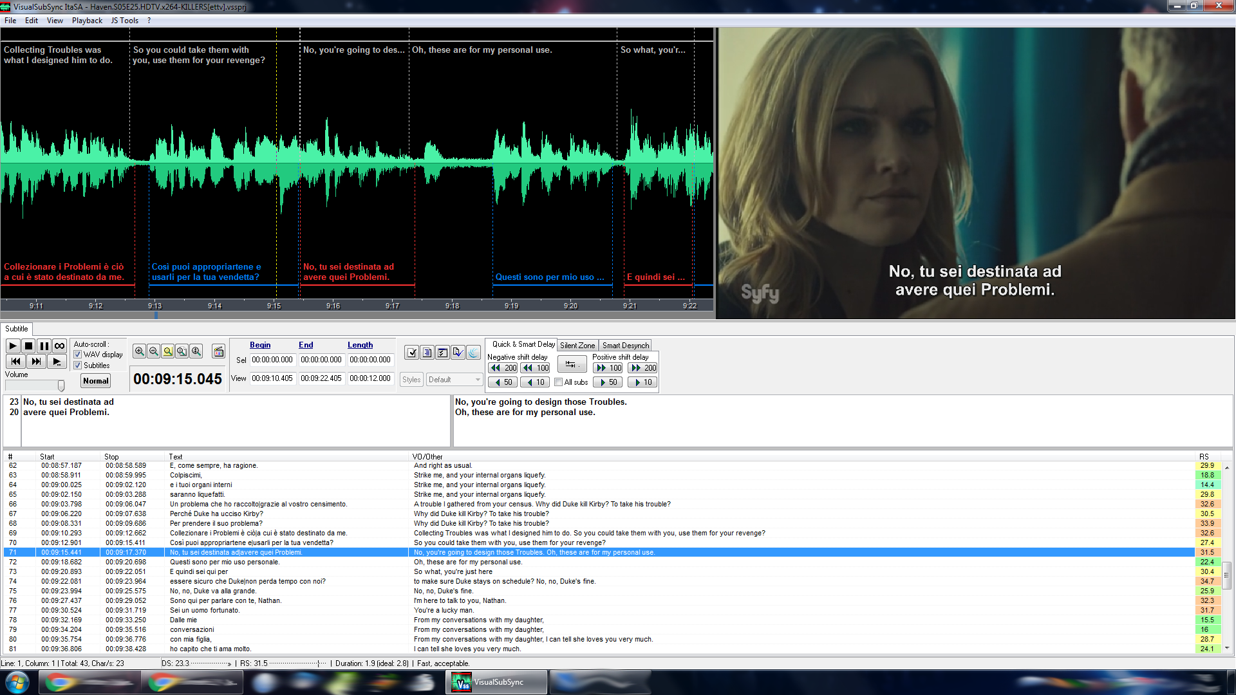The width and height of the screenshot is (1236, 695).
Task: Open the JS Tools menu
Action: [124, 21]
